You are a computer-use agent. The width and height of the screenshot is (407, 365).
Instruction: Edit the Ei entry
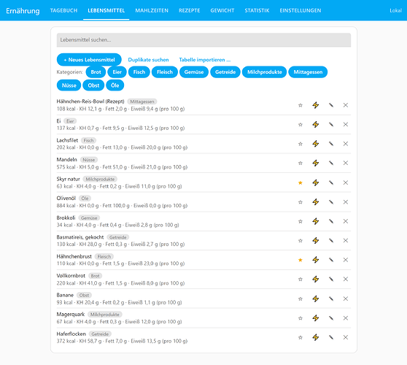tap(331, 124)
